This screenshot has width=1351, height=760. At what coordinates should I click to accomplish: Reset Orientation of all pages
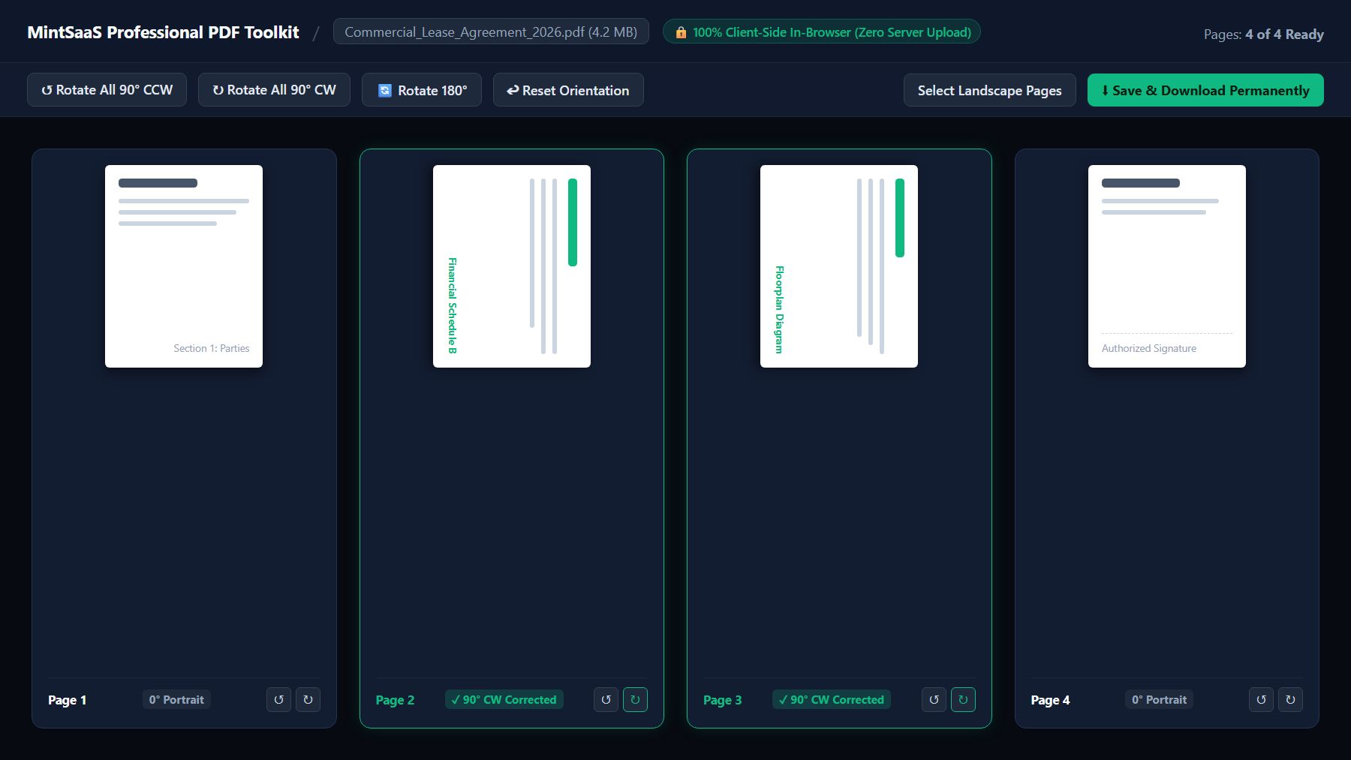(568, 90)
